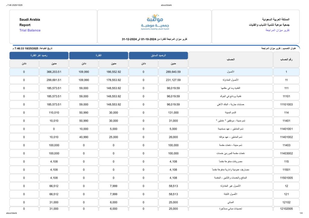309x218 pixels.
Task: Click the الرصيد السابق group header
Action: [x=158, y=56]
